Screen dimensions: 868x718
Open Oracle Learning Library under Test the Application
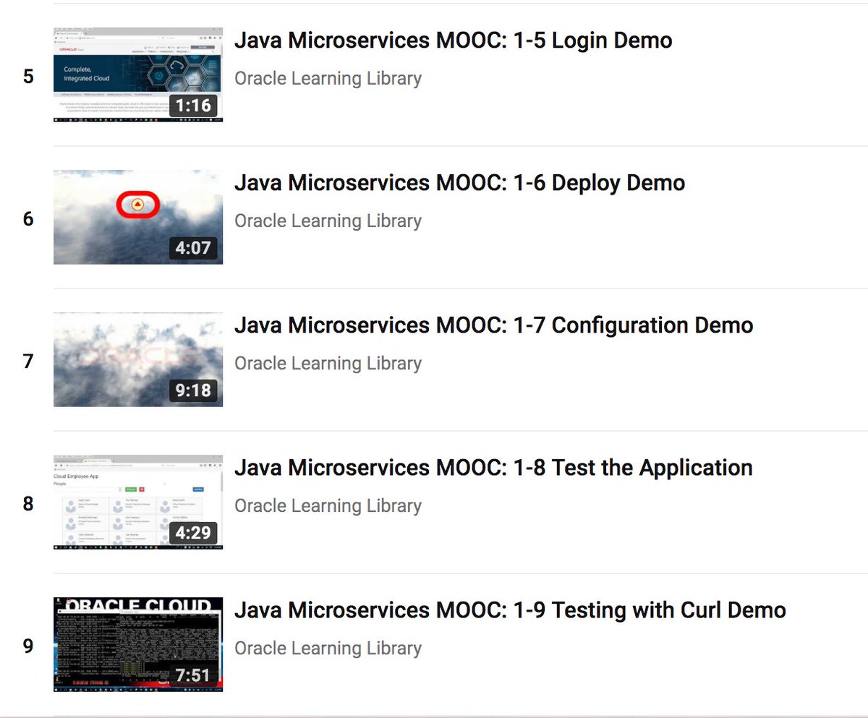[x=328, y=505]
